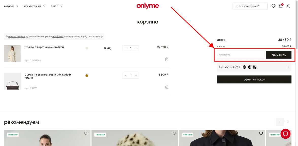The height and width of the screenshot is (146, 298).
Task: Click the search magnifier icon
Action: [x=236, y=6]
